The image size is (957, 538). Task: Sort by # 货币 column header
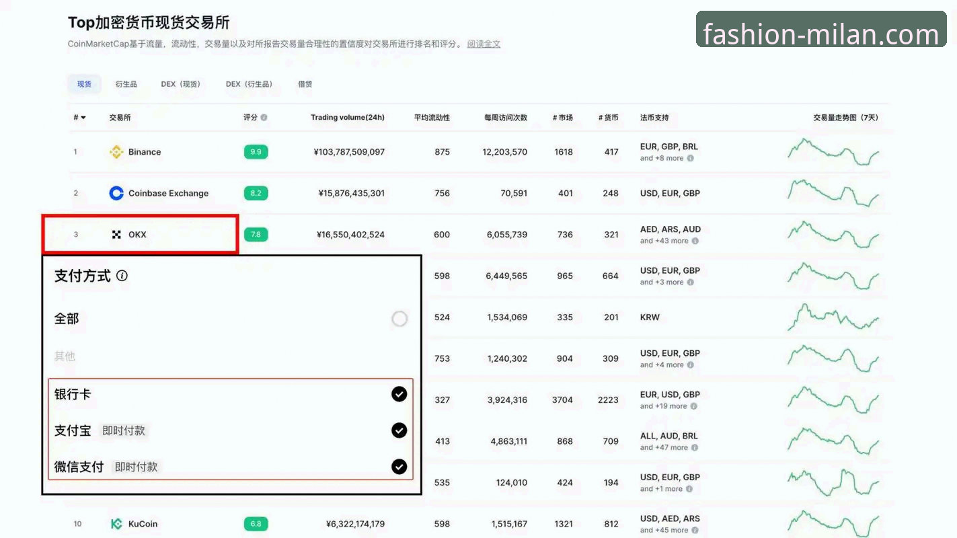click(x=608, y=118)
